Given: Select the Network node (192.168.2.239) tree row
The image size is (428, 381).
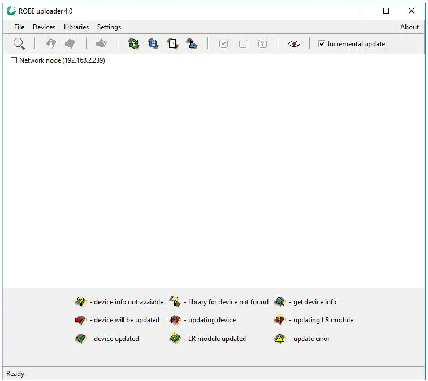Looking at the screenshot, I should coord(62,60).
